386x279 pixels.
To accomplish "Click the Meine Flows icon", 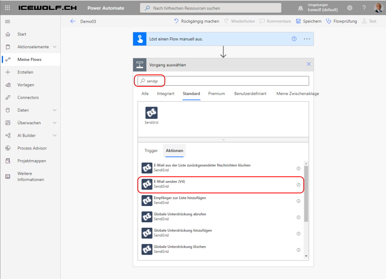I will pyautogui.click(x=8, y=59).
